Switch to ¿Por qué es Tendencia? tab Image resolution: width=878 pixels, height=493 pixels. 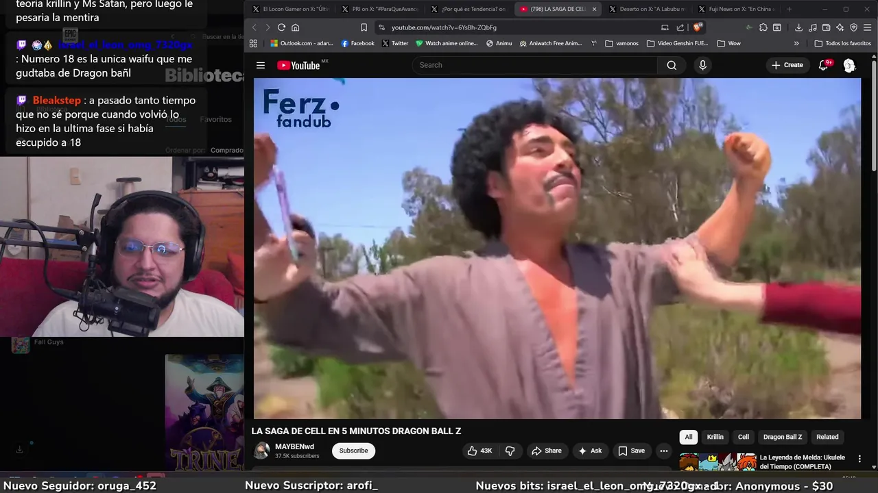(x=469, y=9)
